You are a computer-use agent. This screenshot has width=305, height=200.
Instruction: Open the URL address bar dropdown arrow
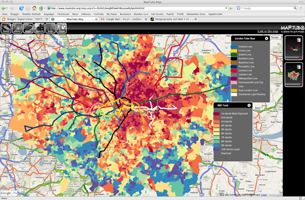[x=226, y=8]
